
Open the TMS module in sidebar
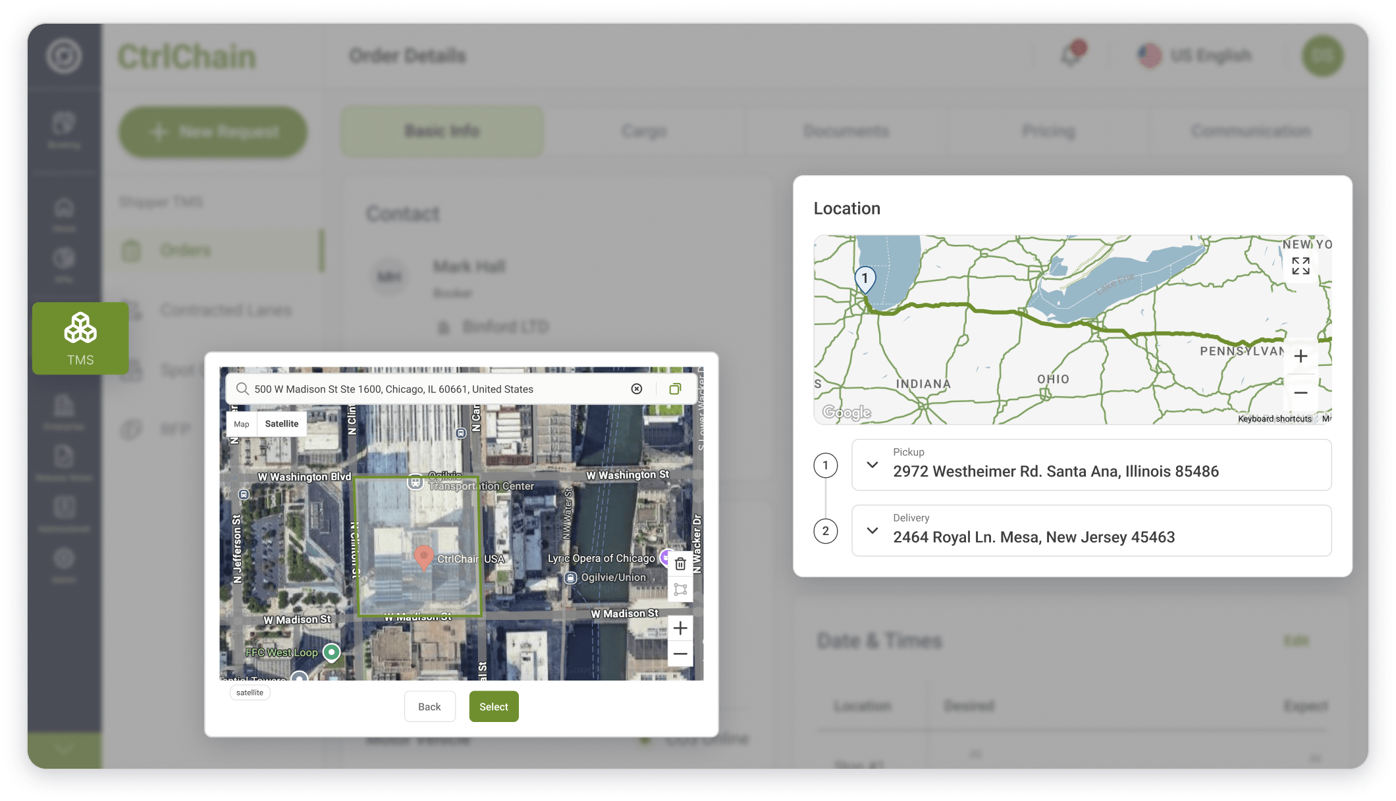pos(80,338)
